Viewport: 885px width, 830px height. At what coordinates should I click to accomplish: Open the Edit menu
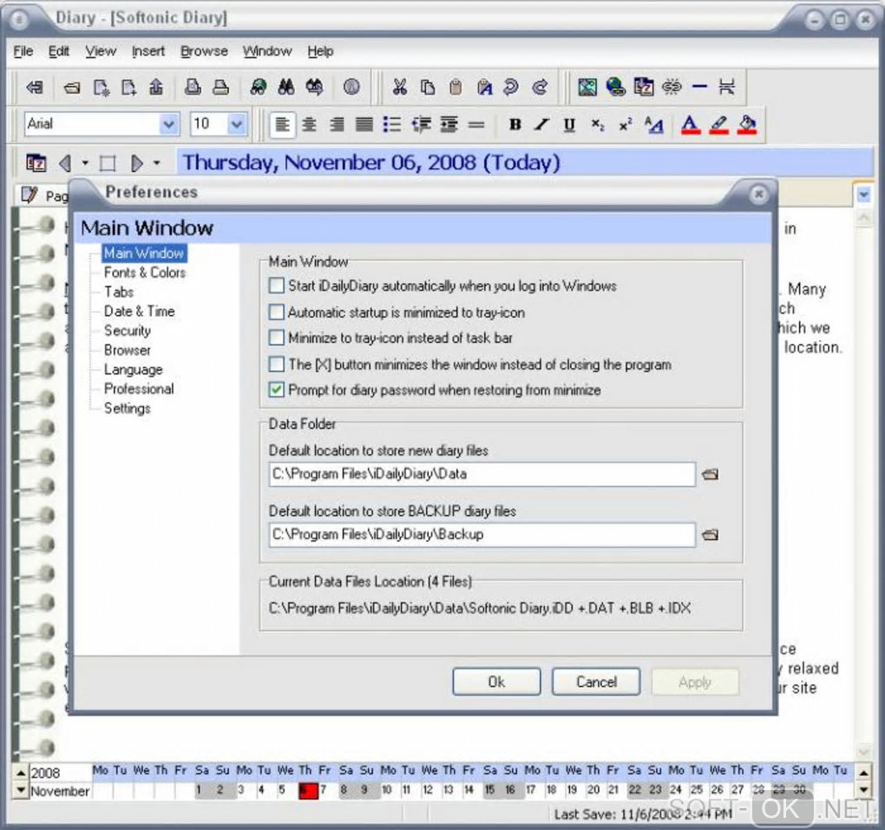tap(59, 51)
